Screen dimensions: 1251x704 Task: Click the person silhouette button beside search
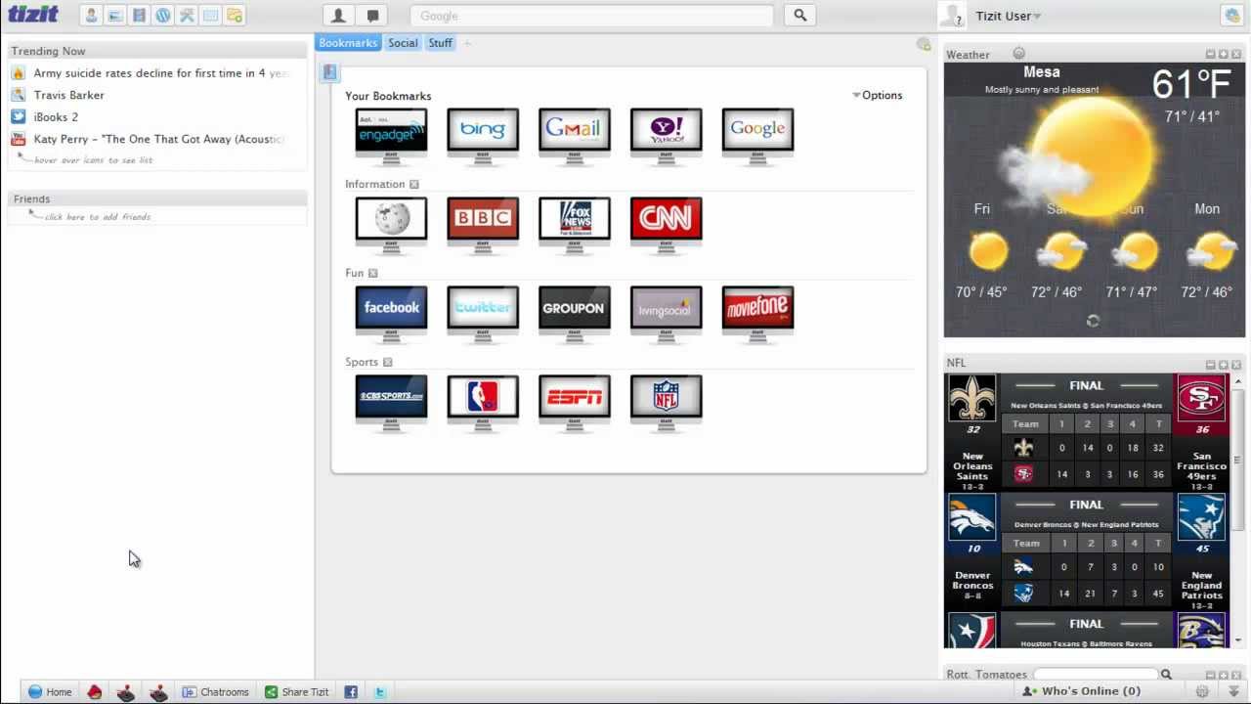coord(338,16)
